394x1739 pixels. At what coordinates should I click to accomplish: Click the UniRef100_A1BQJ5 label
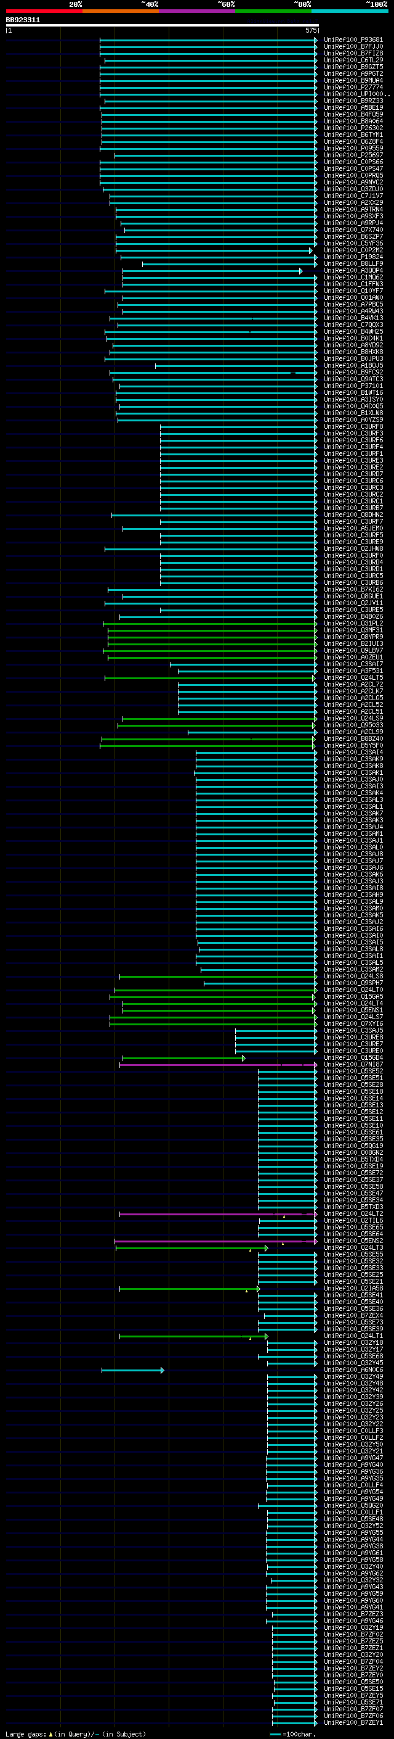tap(353, 366)
